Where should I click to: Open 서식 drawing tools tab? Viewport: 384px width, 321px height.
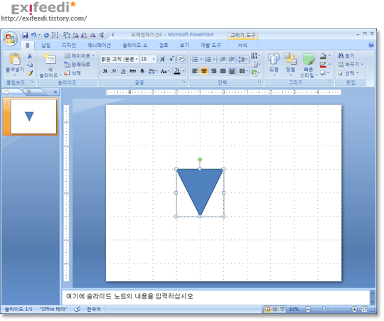242,45
